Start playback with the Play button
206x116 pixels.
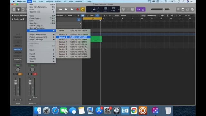72,9
